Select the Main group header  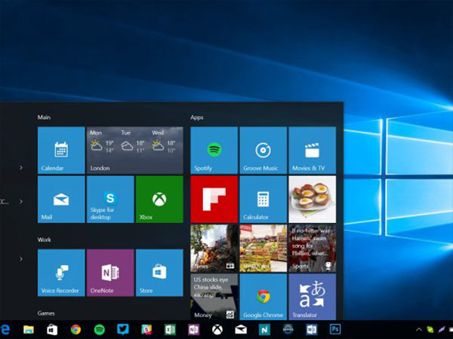pyautogui.click(x=45, y=118)
